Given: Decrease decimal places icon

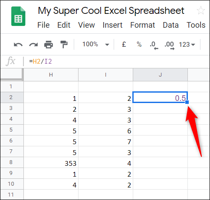Looking at the screenshot, I should pos(154,45).
